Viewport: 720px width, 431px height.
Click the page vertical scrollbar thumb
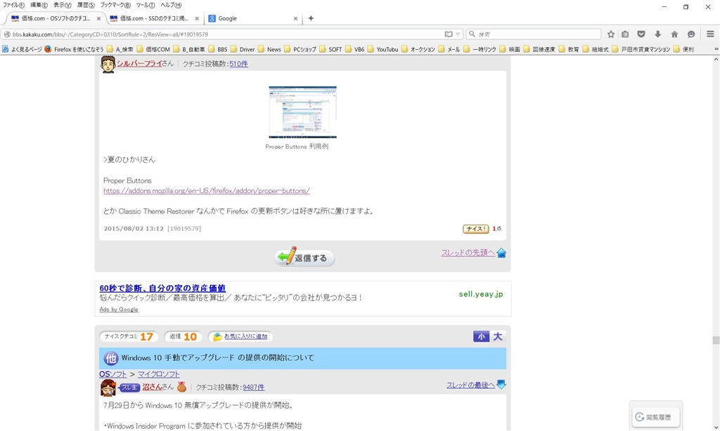pos(716,340)
